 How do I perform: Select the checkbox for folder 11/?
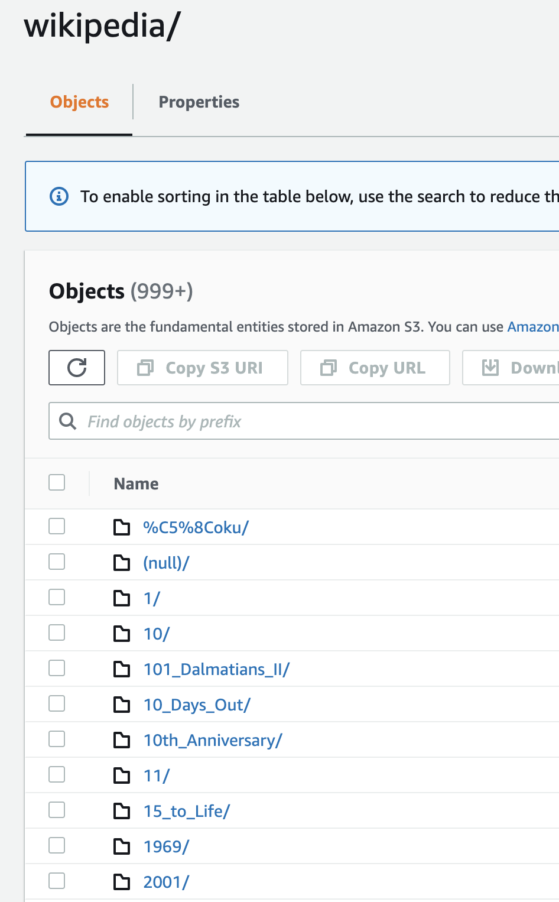[x=57, y=774]
